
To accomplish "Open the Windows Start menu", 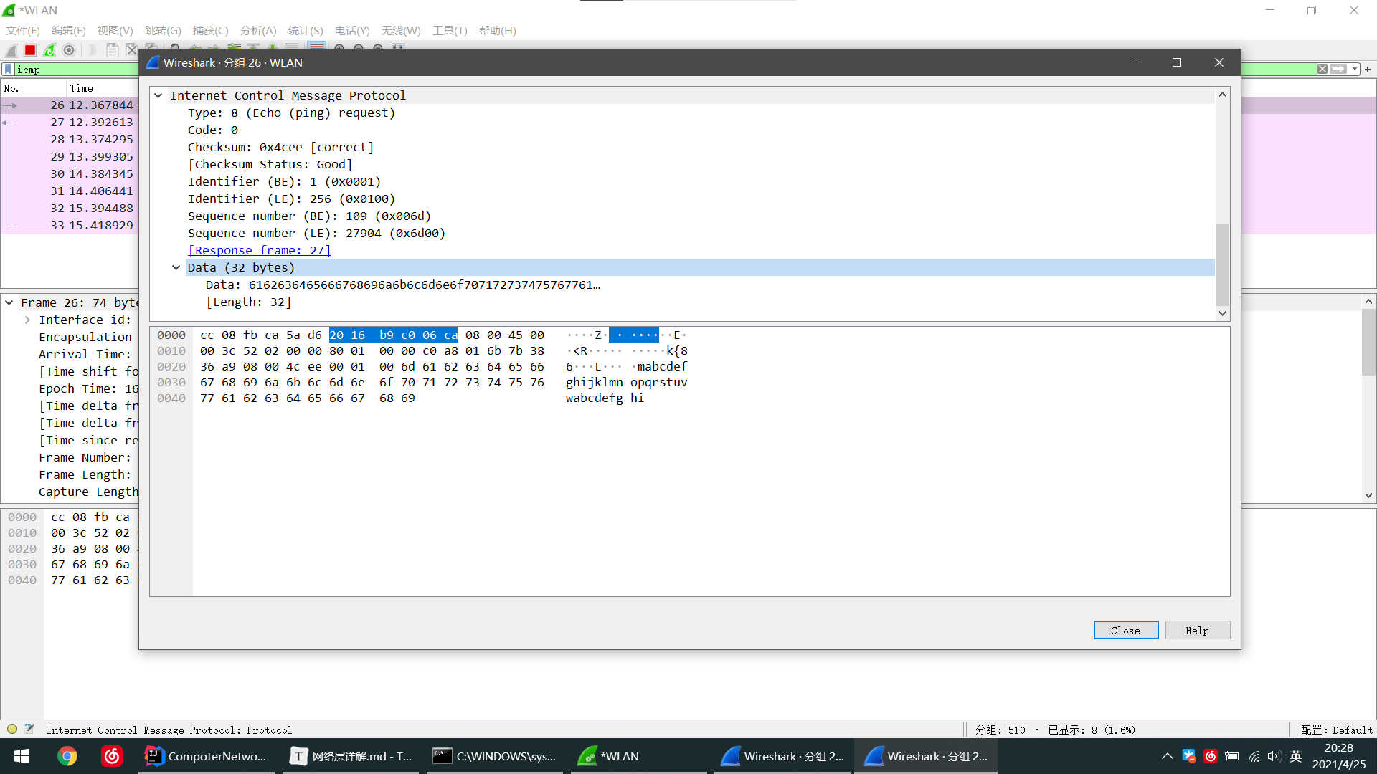I will pyautogui.click(x=22, y=756).
